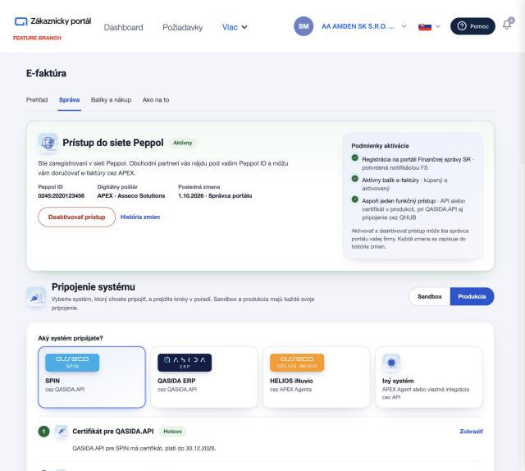This screenshot has height=471, width=525.
Task: Click checkmark next to Registrácia na portáli
Action: tap(355, 158)
